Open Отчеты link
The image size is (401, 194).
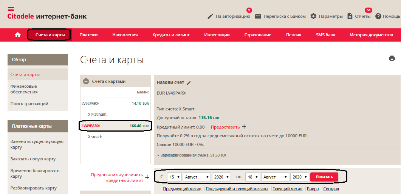(363, 16)
